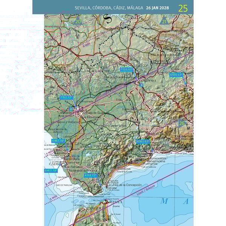Click the 5 min label over the sea
The image size is (226, 226).
click(53, 198)
